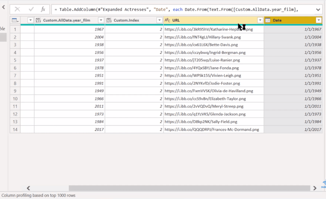Image resolution: width=326 pixels, height=199 pixels.
Task: Click the horizontal scrollbar thumb
Action: (189, 188)
